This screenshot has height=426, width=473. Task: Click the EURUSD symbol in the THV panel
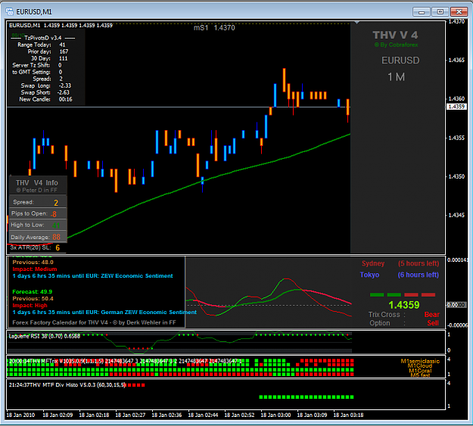tap(400, 61)
